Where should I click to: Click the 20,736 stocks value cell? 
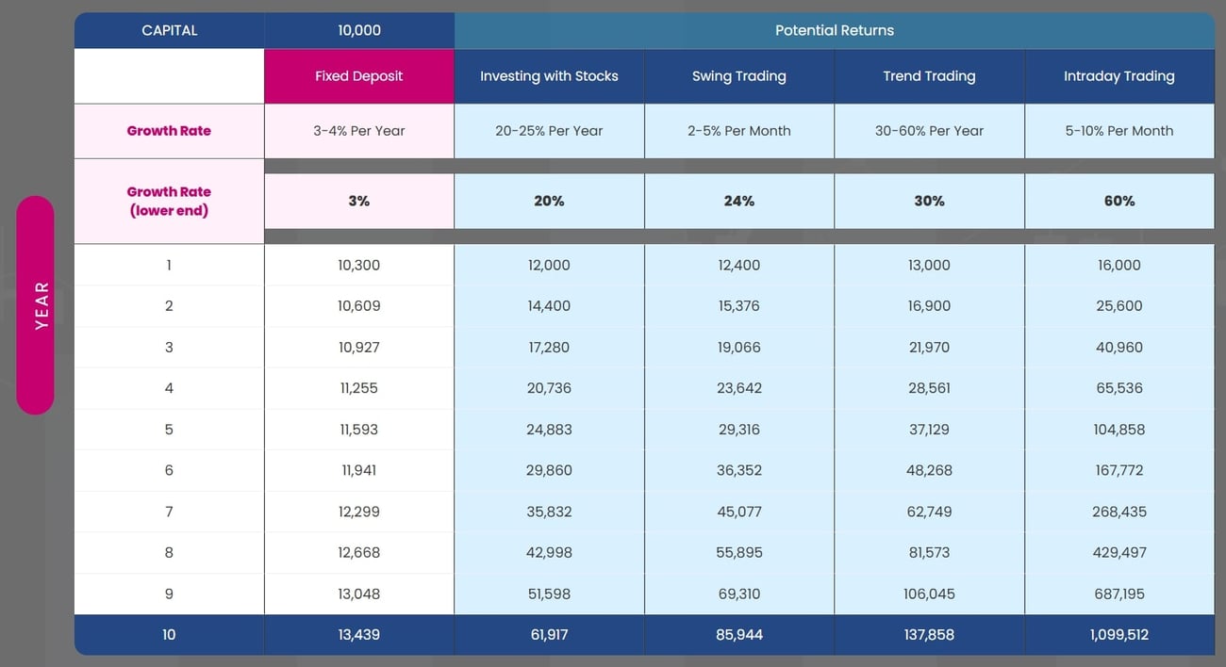coord(549,388)
